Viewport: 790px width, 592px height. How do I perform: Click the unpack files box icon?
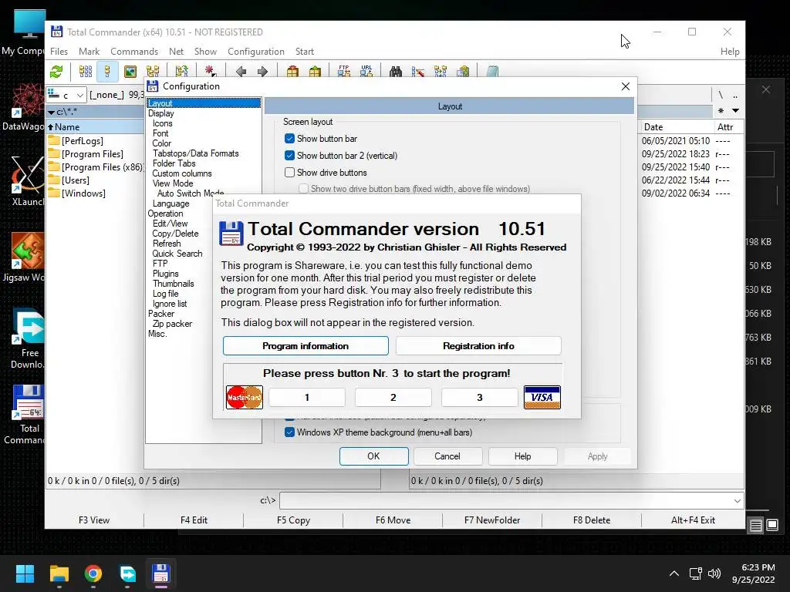(315, 72)
